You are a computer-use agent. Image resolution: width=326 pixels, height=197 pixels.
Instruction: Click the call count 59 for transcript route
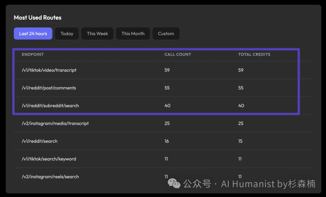point(167,70)
